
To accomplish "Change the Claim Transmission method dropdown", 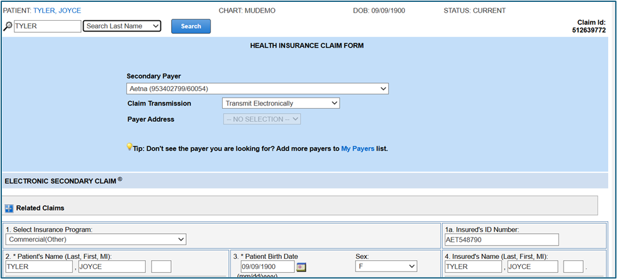I will 281,103.
